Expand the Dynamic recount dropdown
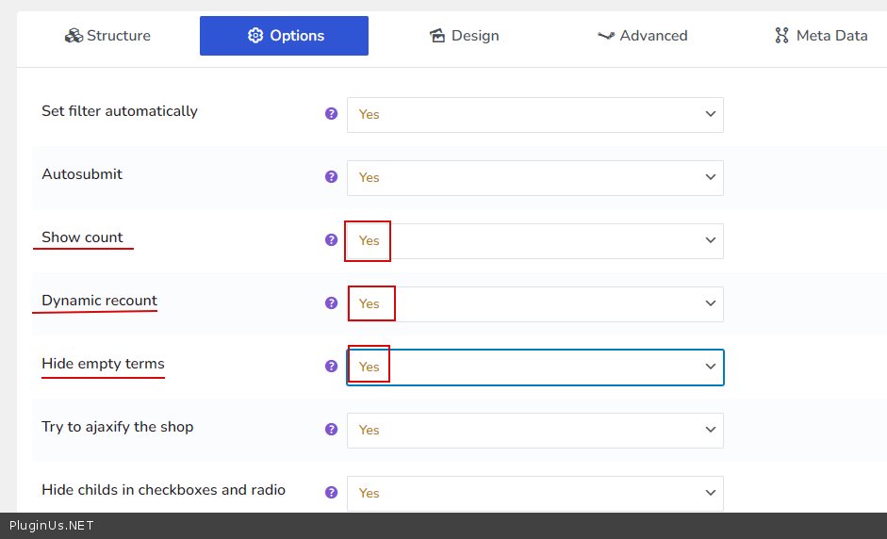The width and height of the screenshot is (887, 539). coord(534,303)
